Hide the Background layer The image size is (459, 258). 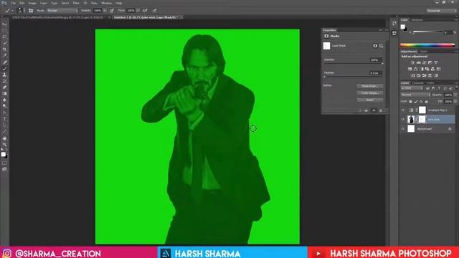(403, 129)
